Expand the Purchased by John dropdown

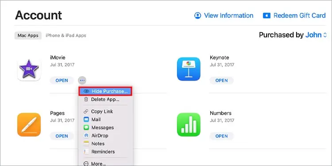tap(293, 35)
